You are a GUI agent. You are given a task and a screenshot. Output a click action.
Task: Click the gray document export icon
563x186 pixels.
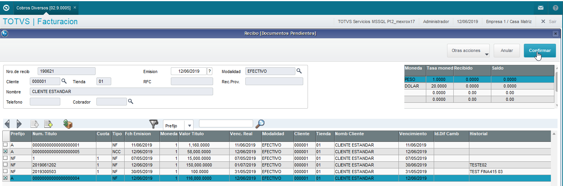pyautogui.click(x=34, y=124)
